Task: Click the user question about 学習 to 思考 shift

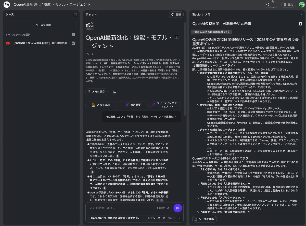Action: (141, 117)
